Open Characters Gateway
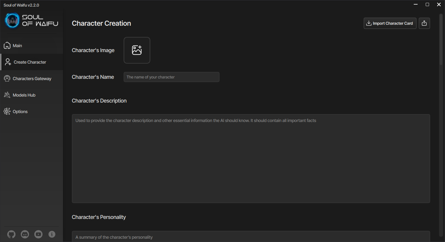This screenshot has height=242, width=445. [x=32, y=78]
